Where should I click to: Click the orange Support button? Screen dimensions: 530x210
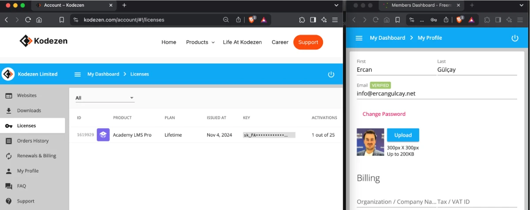(308, 42)
